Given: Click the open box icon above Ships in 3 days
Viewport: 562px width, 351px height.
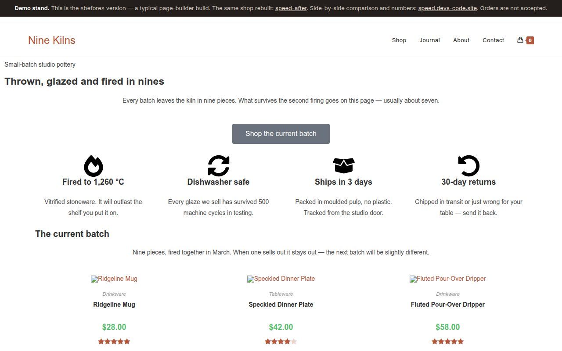Looking at the screenshot, I should [344, 166].
